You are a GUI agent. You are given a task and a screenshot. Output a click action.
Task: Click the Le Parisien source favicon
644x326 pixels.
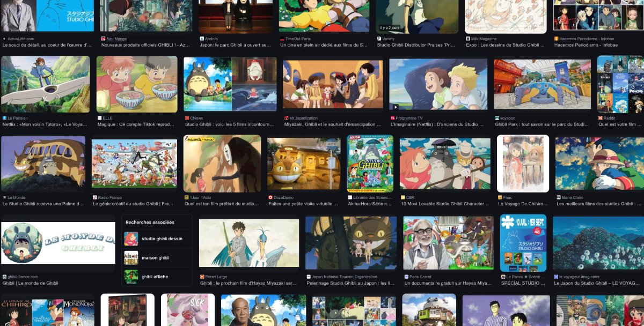(4, 118)
